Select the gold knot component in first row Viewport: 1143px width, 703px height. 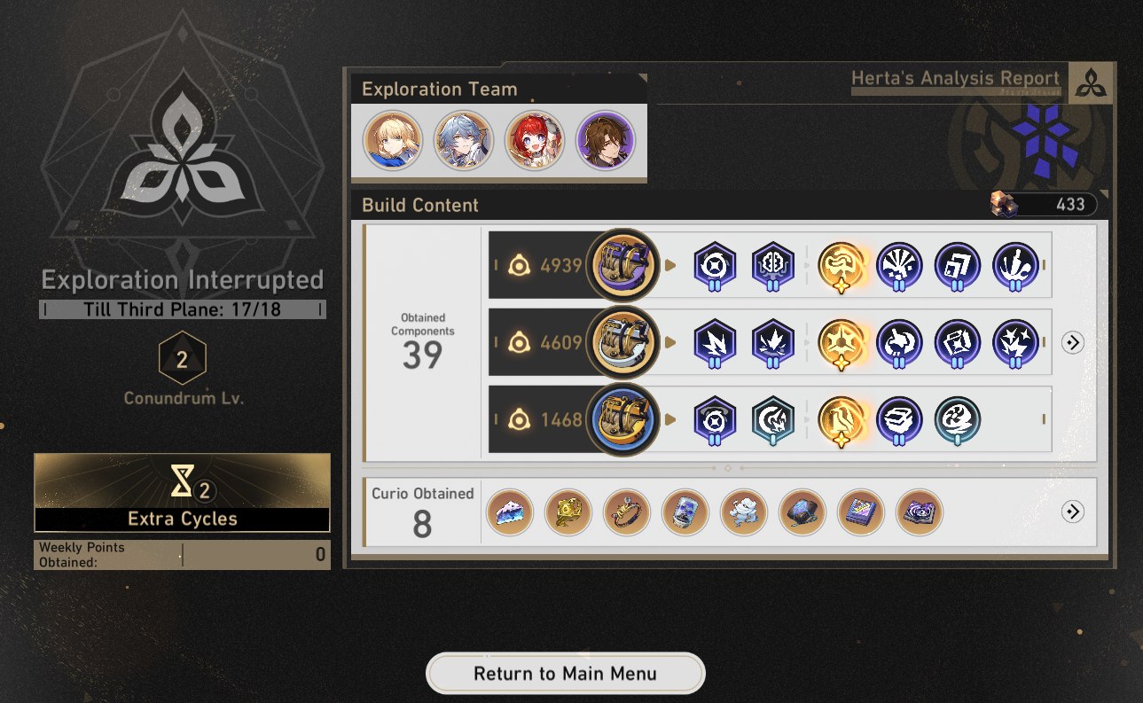click(842, 265)
